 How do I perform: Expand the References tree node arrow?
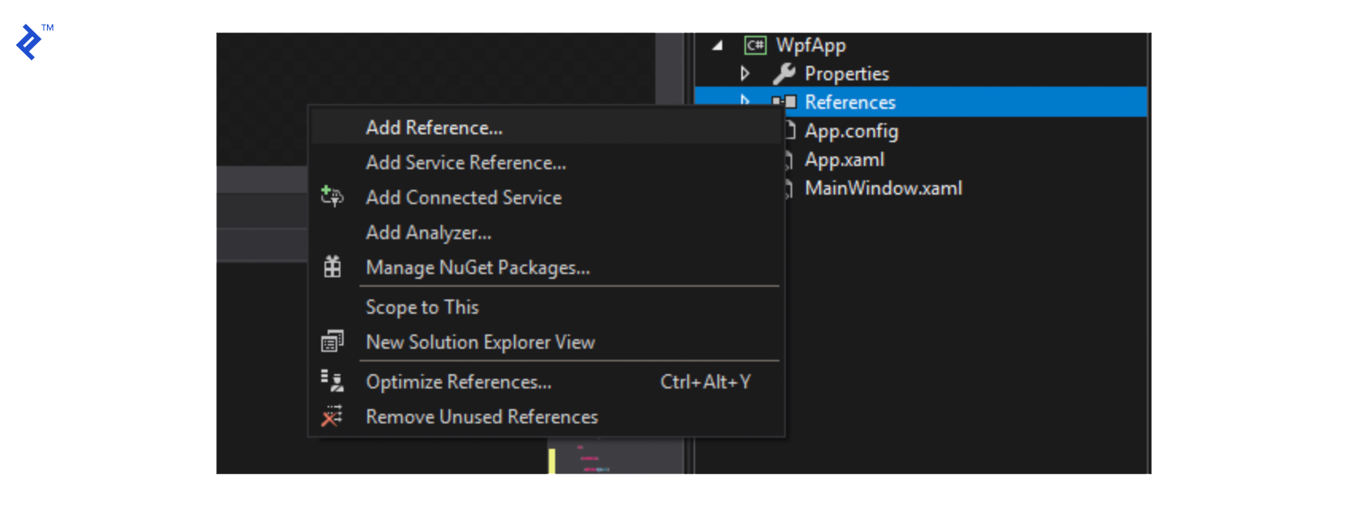coord(744,100)
